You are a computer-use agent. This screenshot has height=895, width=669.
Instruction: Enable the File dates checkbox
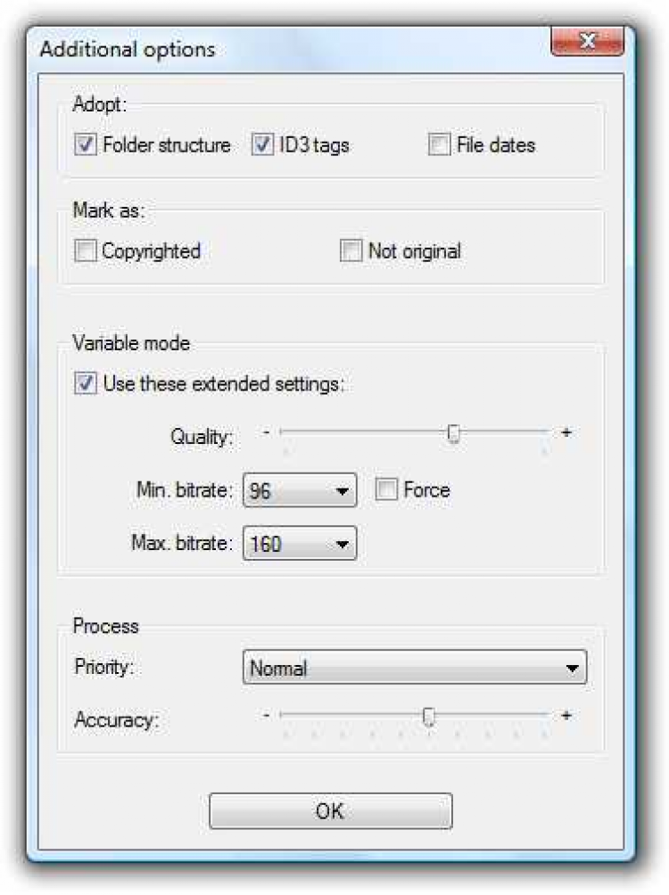[439, 144]
